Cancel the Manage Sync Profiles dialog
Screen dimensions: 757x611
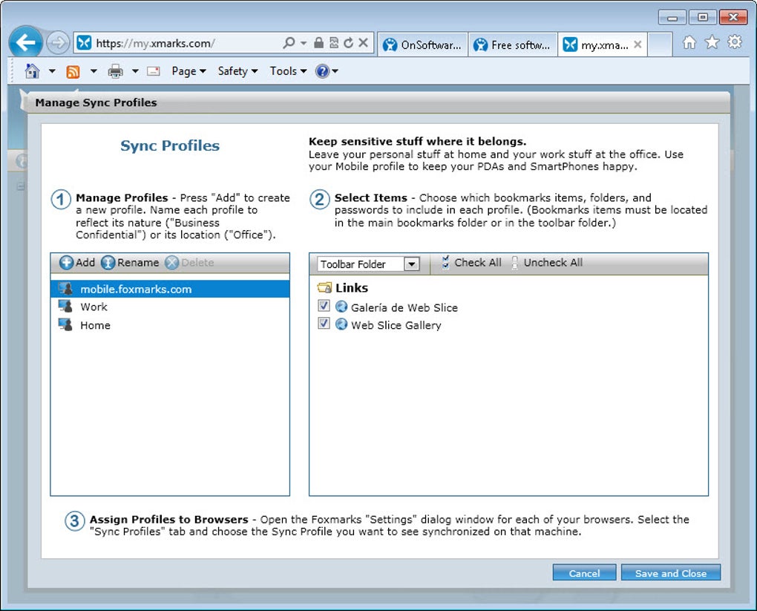(584, 573)
